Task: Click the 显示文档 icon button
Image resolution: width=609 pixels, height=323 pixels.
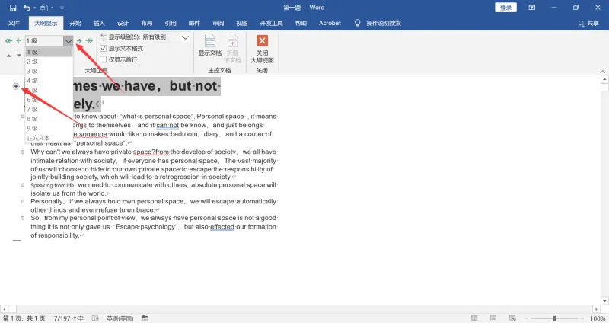Action: point(210,45)
